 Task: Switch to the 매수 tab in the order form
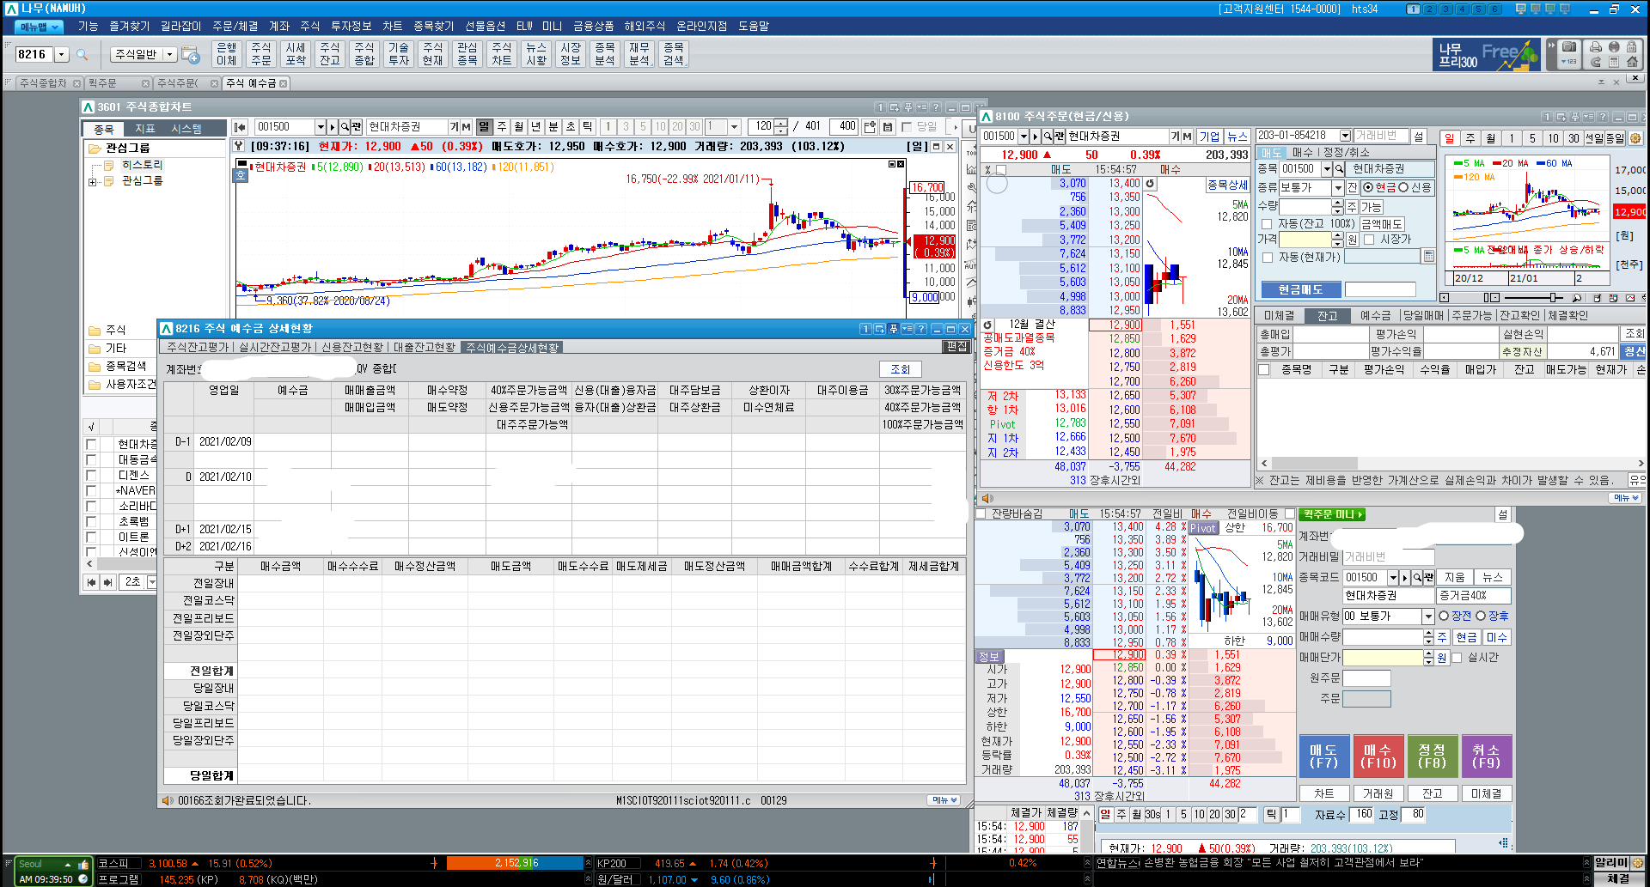coord(1302,152)
